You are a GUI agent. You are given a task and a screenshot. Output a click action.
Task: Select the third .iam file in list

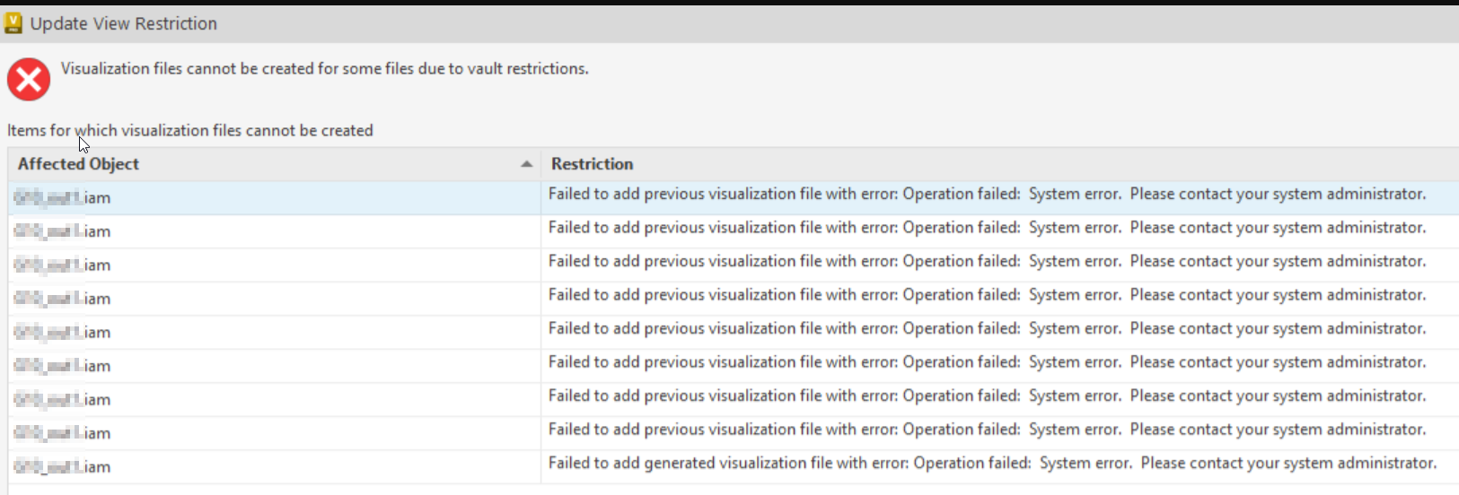pyautogui.click(x=63, y=265)
